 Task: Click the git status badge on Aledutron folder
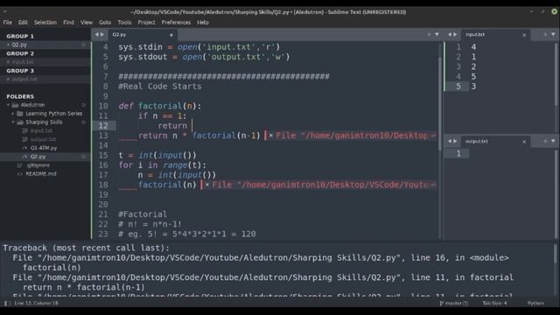click(x=83, y=105)
